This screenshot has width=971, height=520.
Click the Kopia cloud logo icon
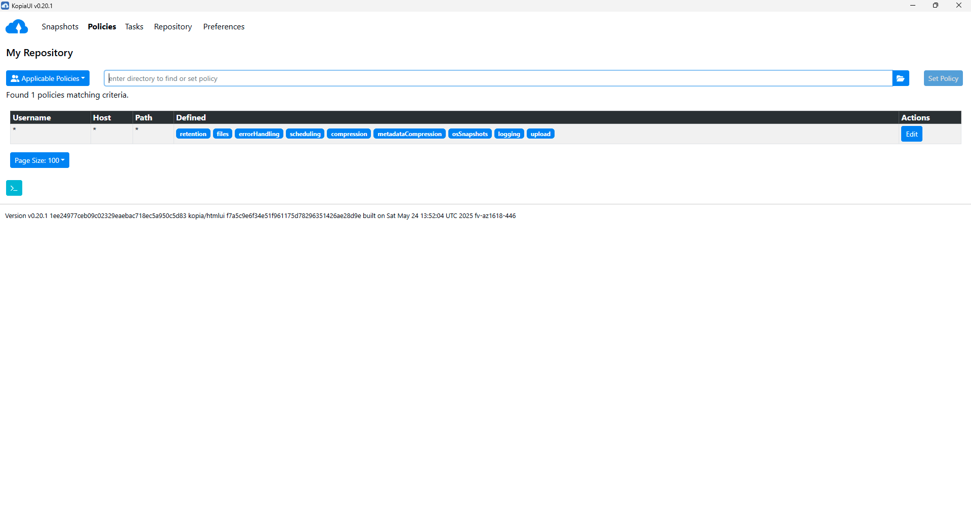[17, 27]
